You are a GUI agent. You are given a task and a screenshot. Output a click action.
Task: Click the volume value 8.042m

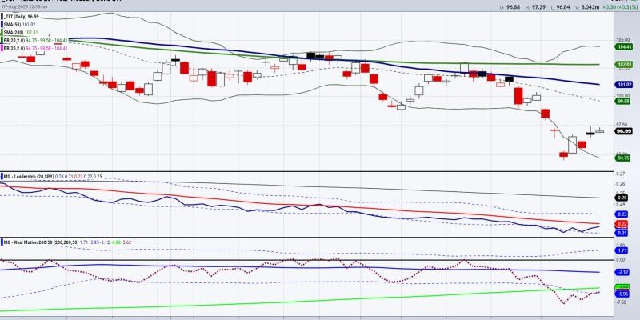tap(590, 7)
